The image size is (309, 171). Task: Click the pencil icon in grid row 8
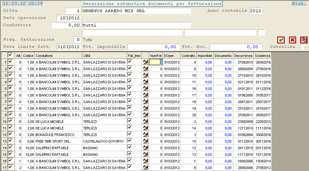click(145, 109)
